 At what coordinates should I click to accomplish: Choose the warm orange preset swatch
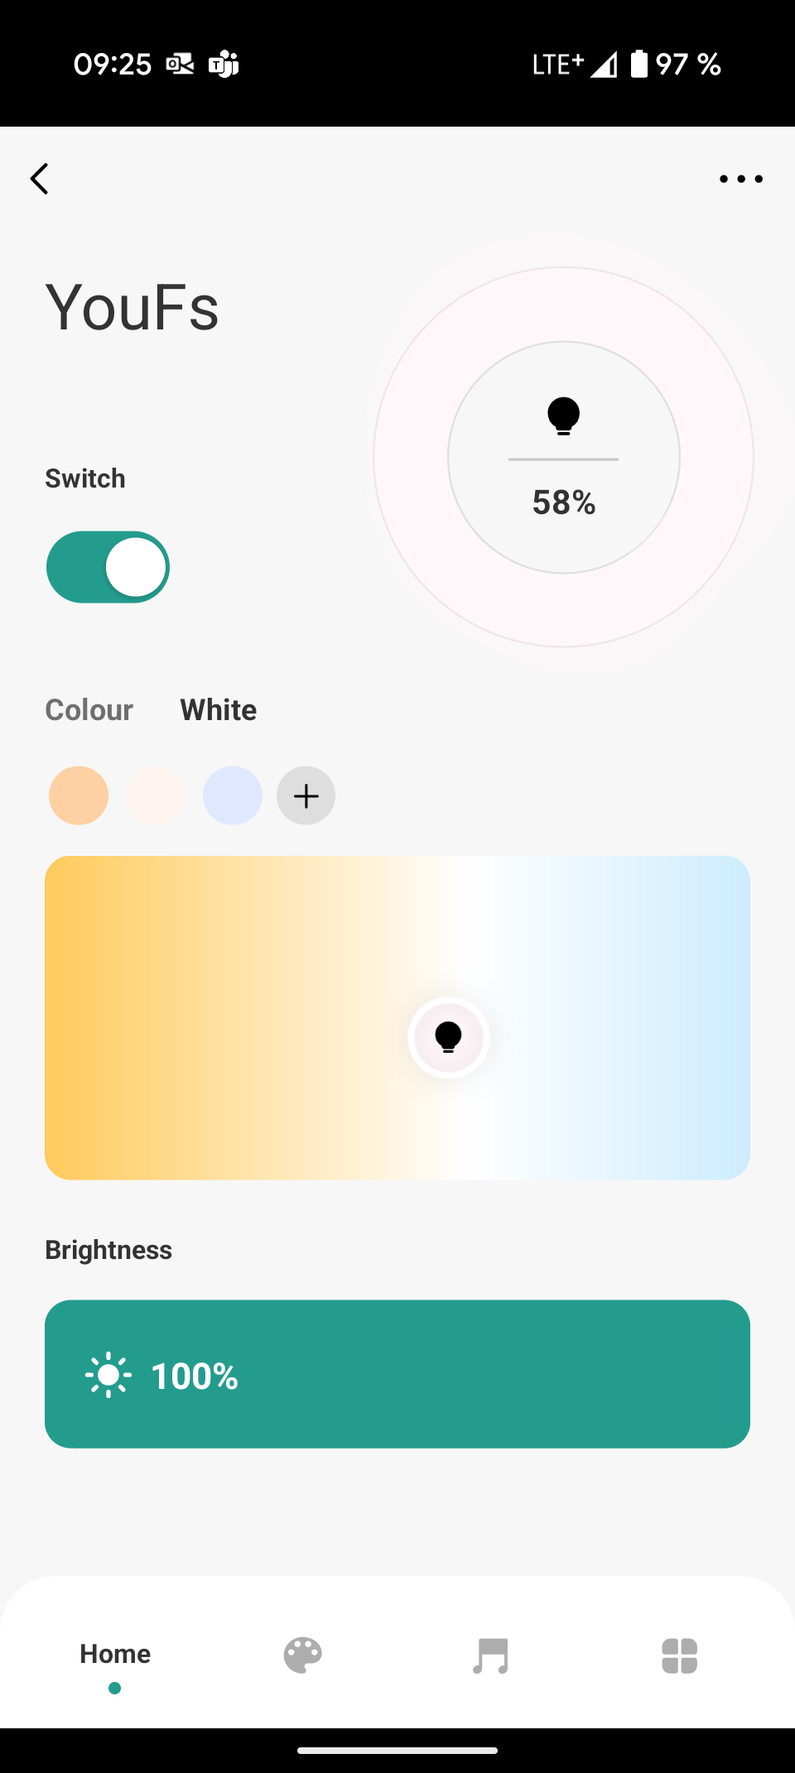click(79, 795)
